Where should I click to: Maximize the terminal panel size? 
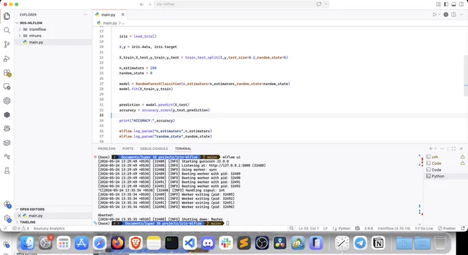click(x=454, y=148)
